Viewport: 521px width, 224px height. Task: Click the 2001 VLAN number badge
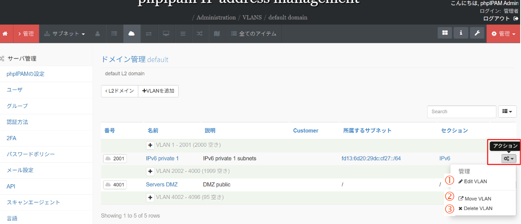115,158
